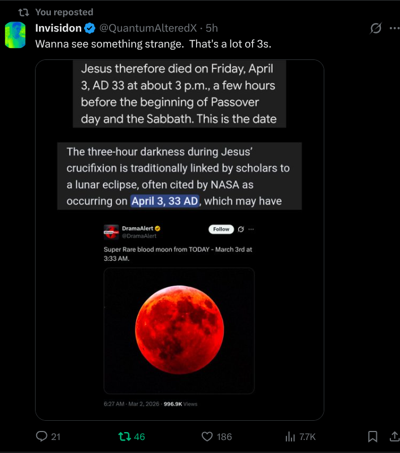The height and width of the screenshot is (453, 400).
Task: Click the highlighted "April 3, 33 AD" text
Action: 165,201
